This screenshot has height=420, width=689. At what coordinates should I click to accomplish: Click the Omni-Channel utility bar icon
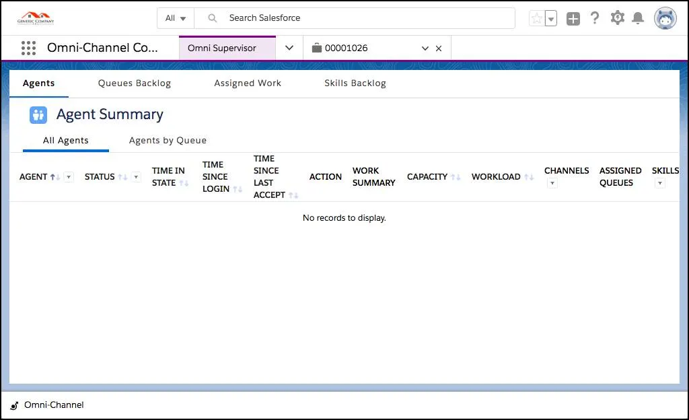(x=15, y=405)
